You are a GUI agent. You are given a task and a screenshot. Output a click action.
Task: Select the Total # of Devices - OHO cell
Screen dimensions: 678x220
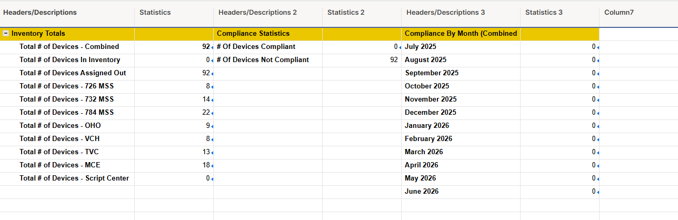tap(67, 126)
